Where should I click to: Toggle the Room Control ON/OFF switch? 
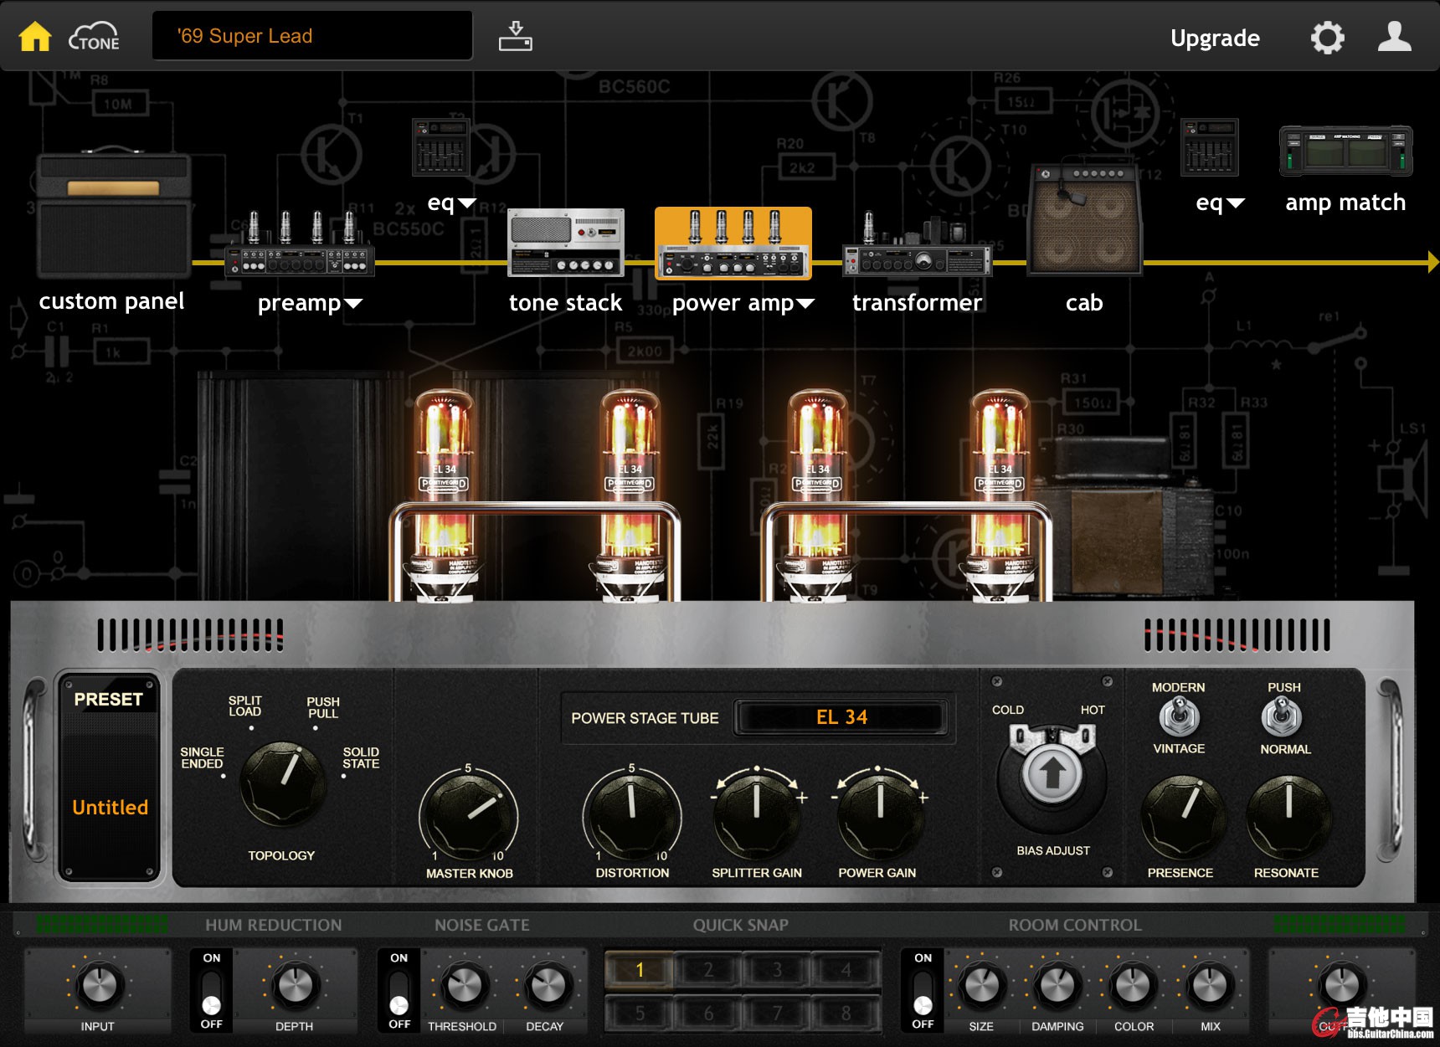pyautogui.click(x=923, y=991)
